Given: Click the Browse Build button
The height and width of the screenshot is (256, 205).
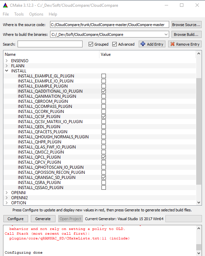Looking at the screenshot, I should click(186, 34).
